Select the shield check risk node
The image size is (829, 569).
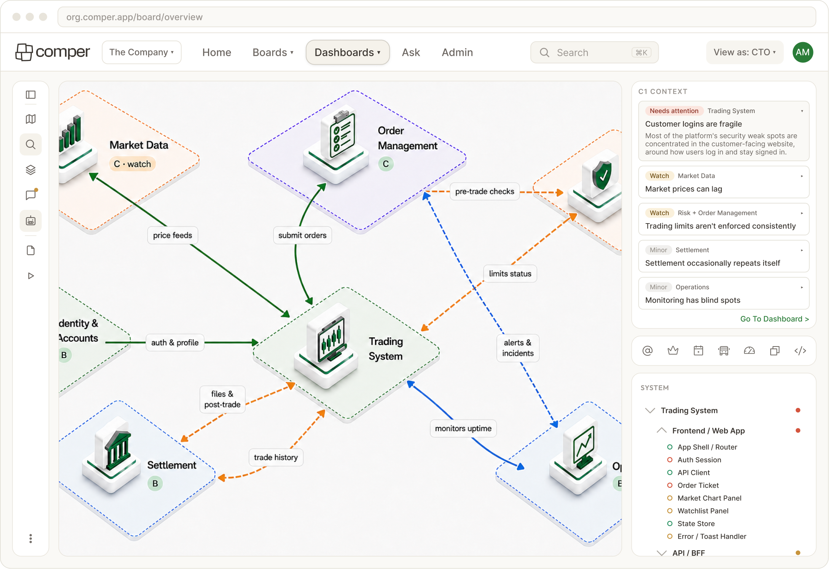point(596,185)
